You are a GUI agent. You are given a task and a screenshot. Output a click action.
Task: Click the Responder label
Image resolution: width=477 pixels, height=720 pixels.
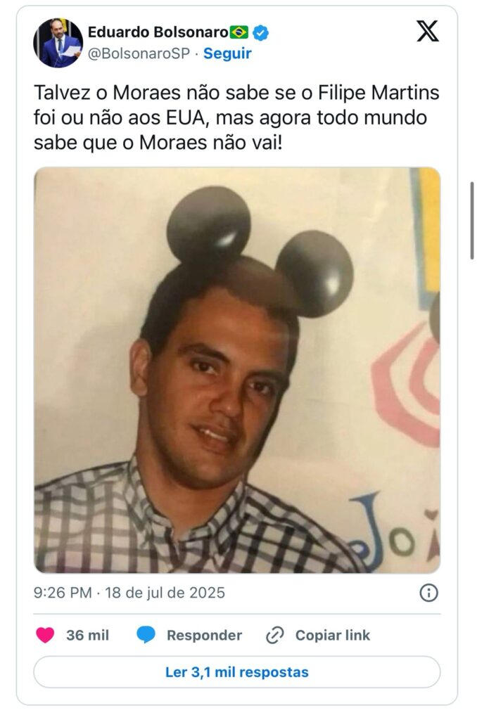[204, 635]
